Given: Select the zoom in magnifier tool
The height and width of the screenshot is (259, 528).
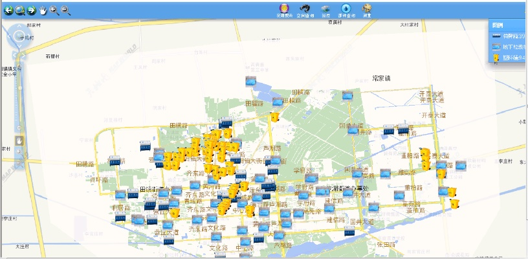Looking at the screenshot, I should 54,10.
